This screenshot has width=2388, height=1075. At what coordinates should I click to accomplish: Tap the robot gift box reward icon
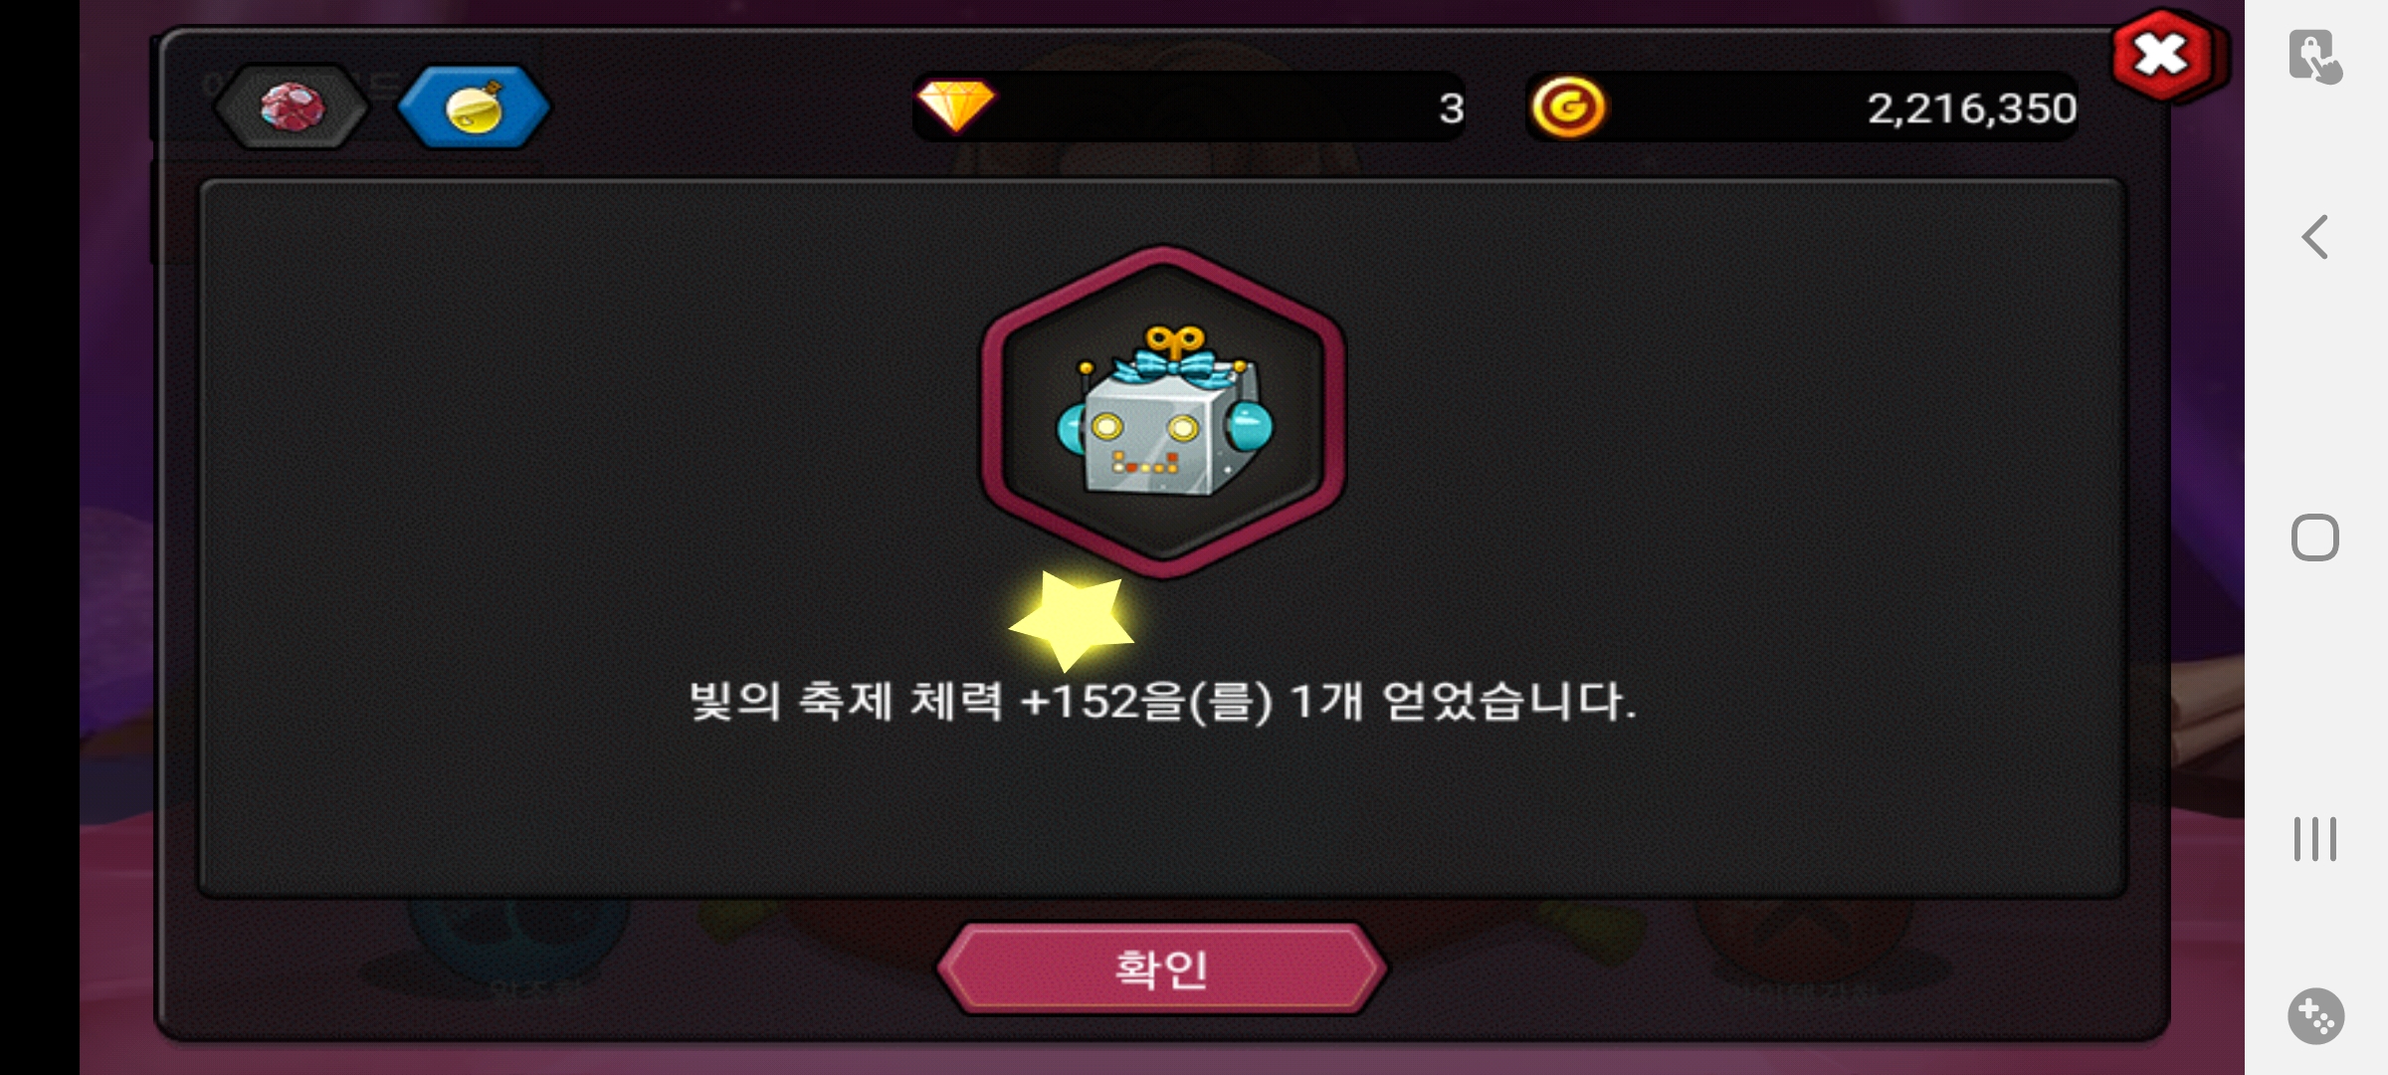pyautogui.click(x=1163, y=412)
